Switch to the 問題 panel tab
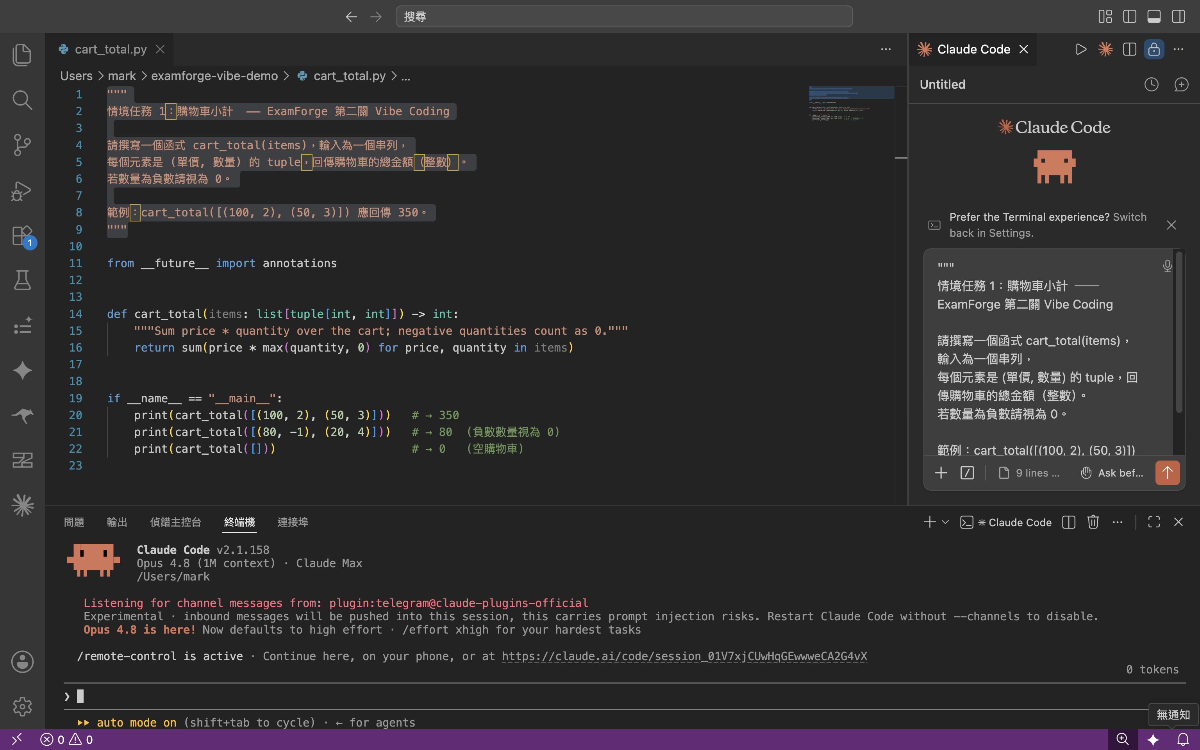The width and height of the screenshot is (1200, 750). point(74,522)
